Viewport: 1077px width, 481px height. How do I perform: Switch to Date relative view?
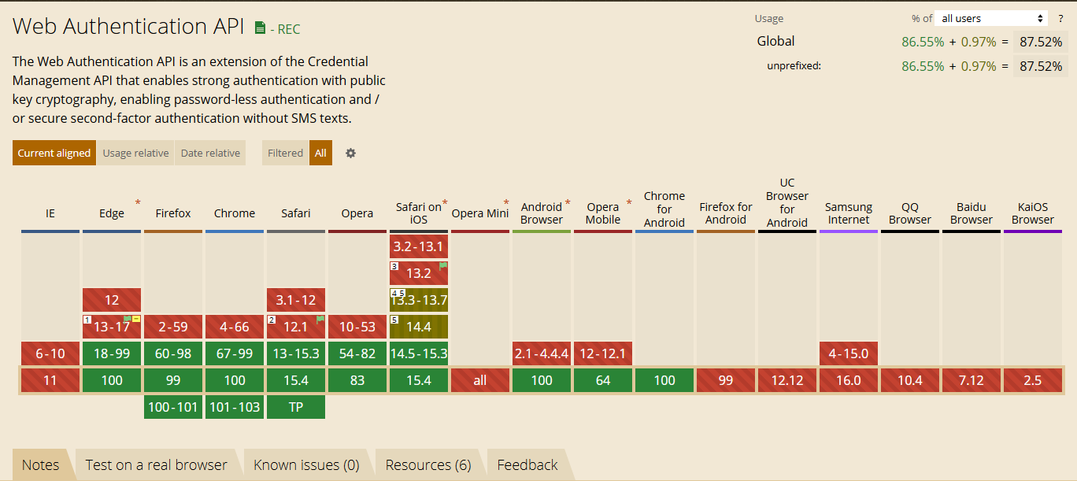coord(210,153)
